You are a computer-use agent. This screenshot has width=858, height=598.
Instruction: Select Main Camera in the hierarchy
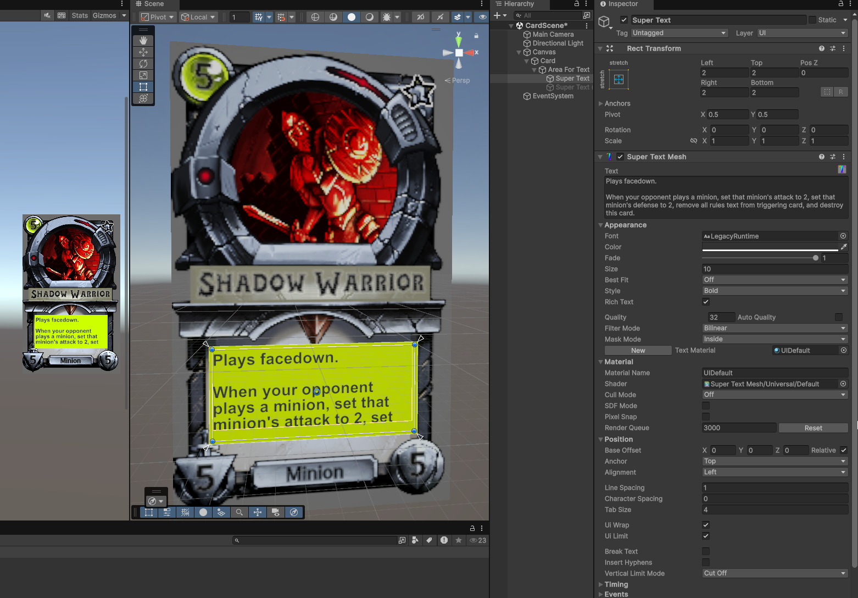[553, 34]
